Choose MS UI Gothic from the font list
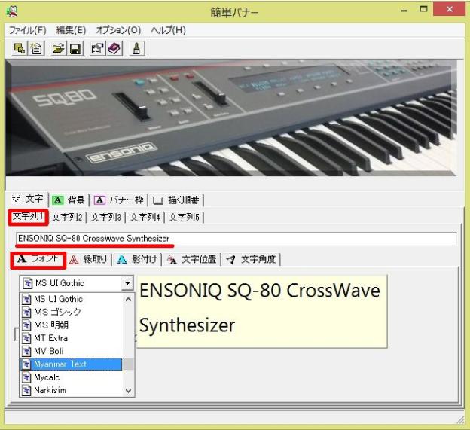The width and height of the screenshot is (470, 430). click(71, 299)
